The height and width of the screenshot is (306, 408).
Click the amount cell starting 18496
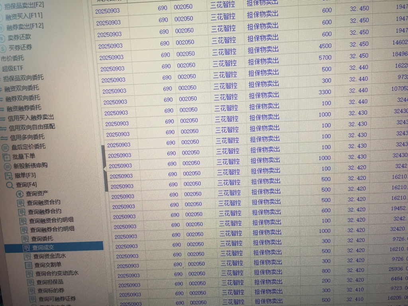tap(400, 54)
